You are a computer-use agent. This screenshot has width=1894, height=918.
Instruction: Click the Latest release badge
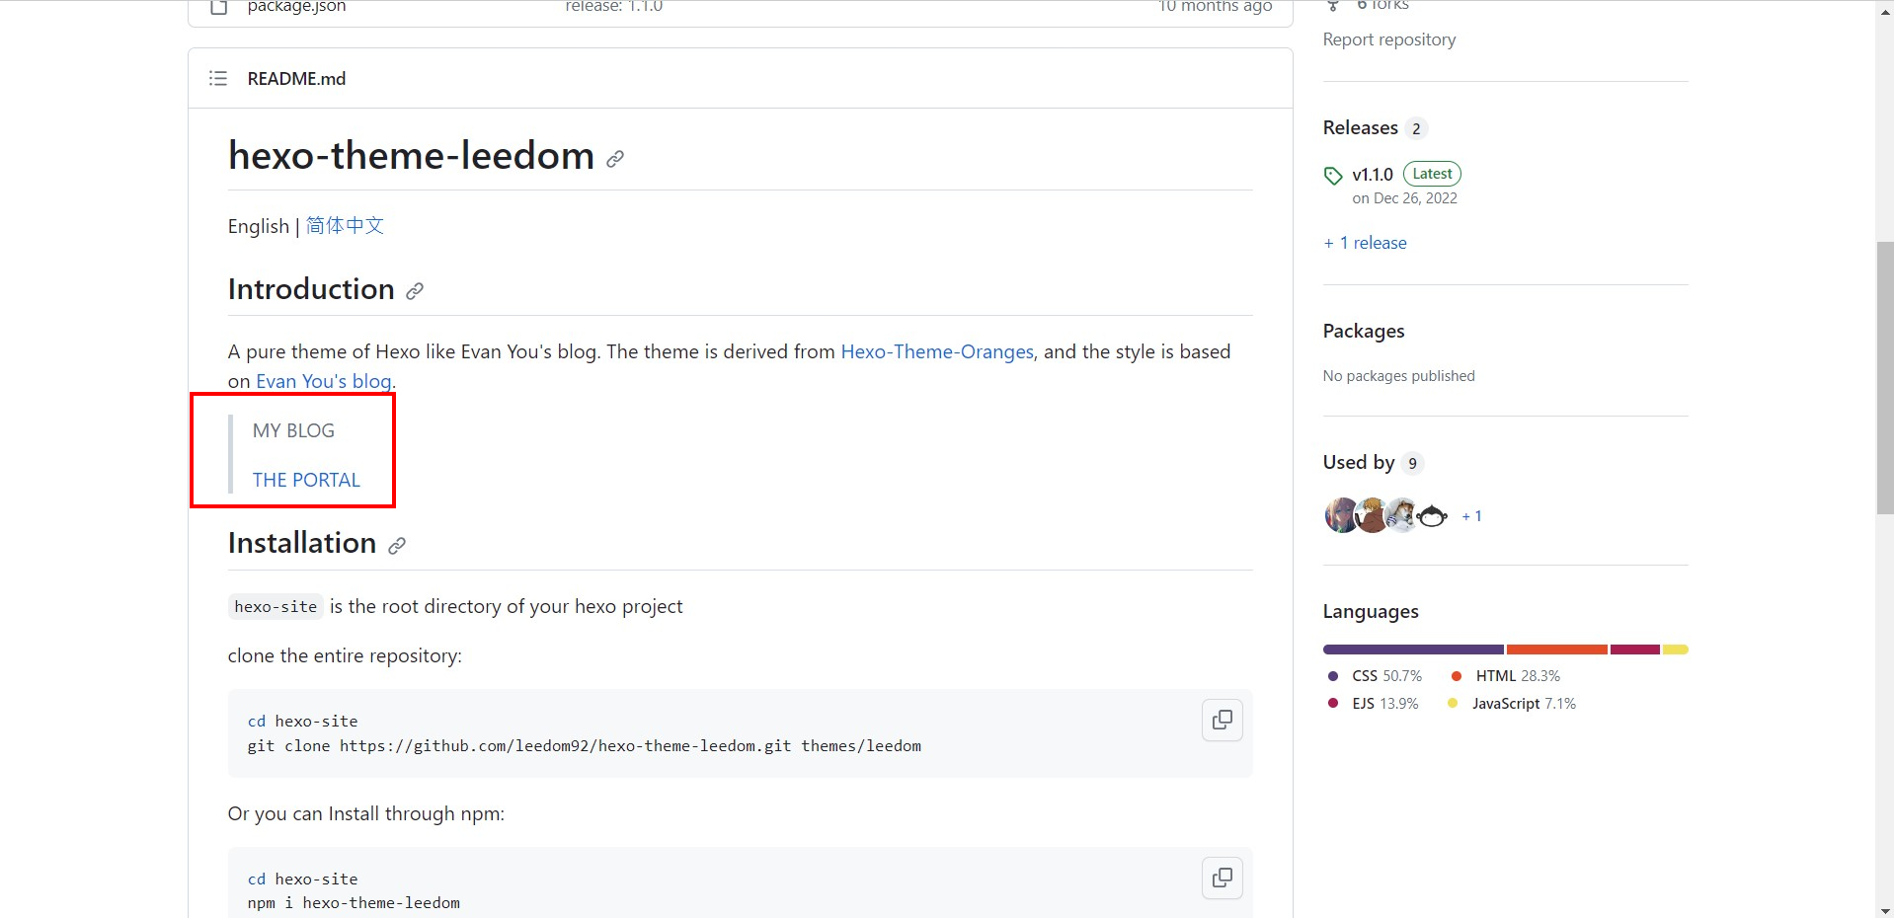1432,174
